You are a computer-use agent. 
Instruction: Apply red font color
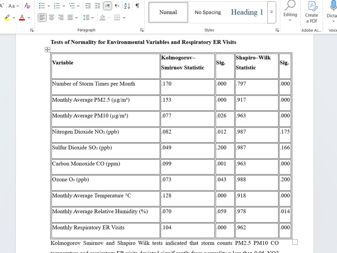coord(22,18)
